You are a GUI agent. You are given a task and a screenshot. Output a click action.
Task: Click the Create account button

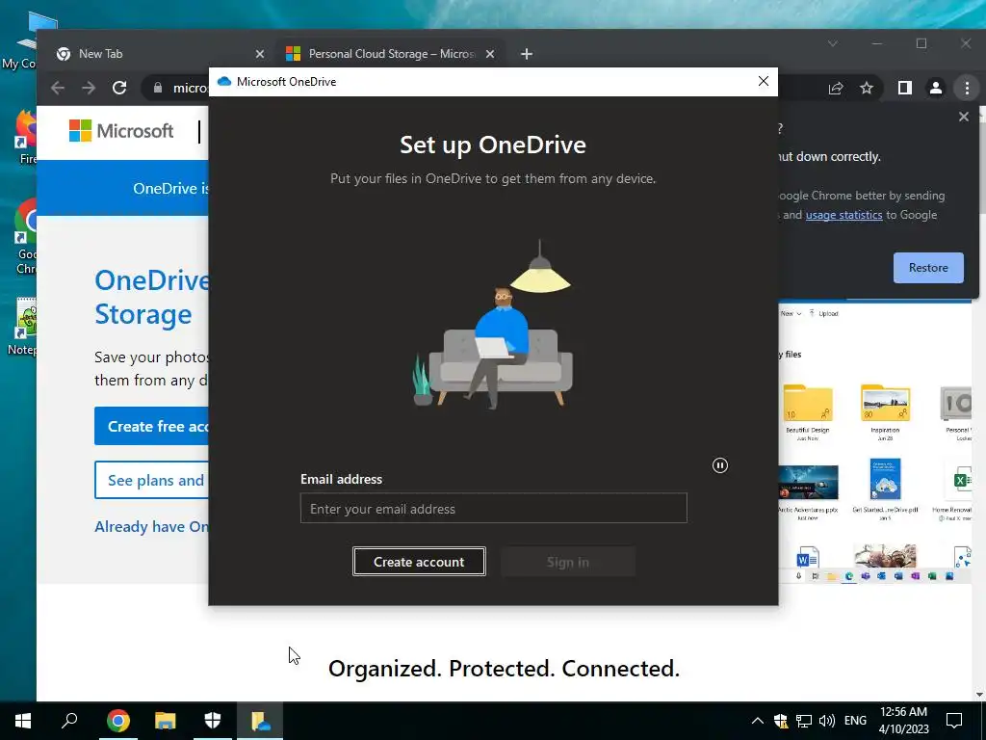(419, 562)
